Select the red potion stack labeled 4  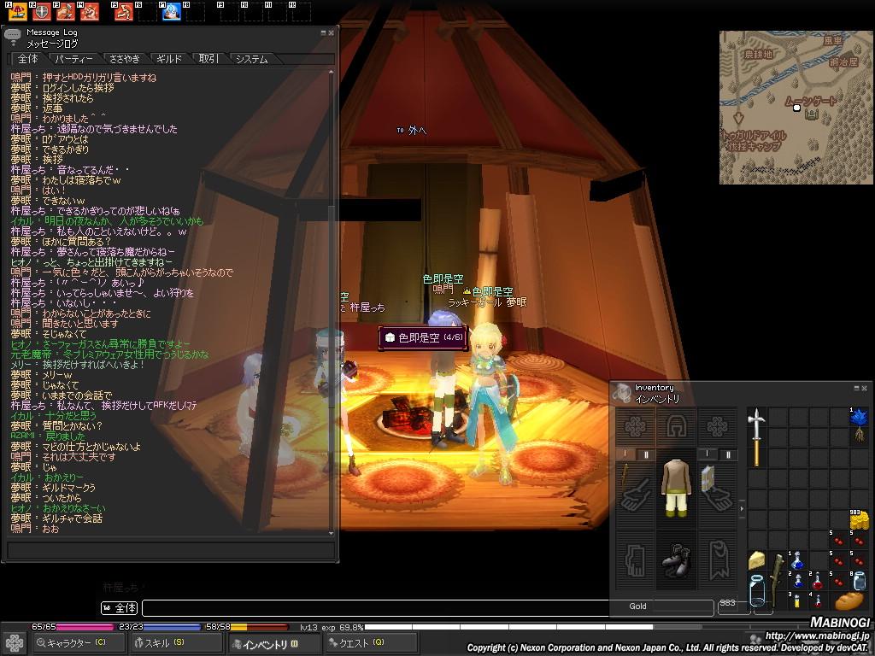tap(818, 600)
